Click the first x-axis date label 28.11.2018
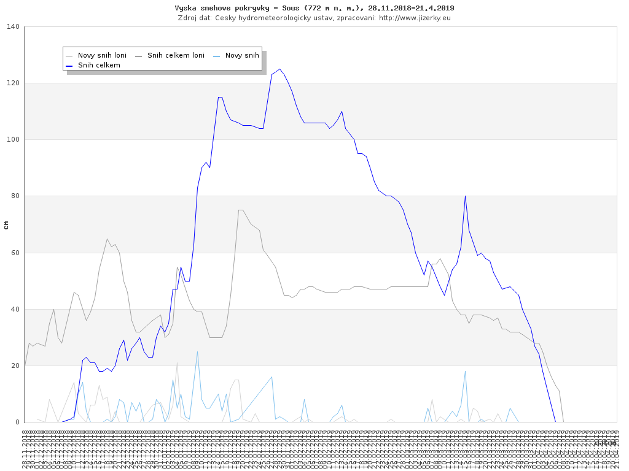 25,450
